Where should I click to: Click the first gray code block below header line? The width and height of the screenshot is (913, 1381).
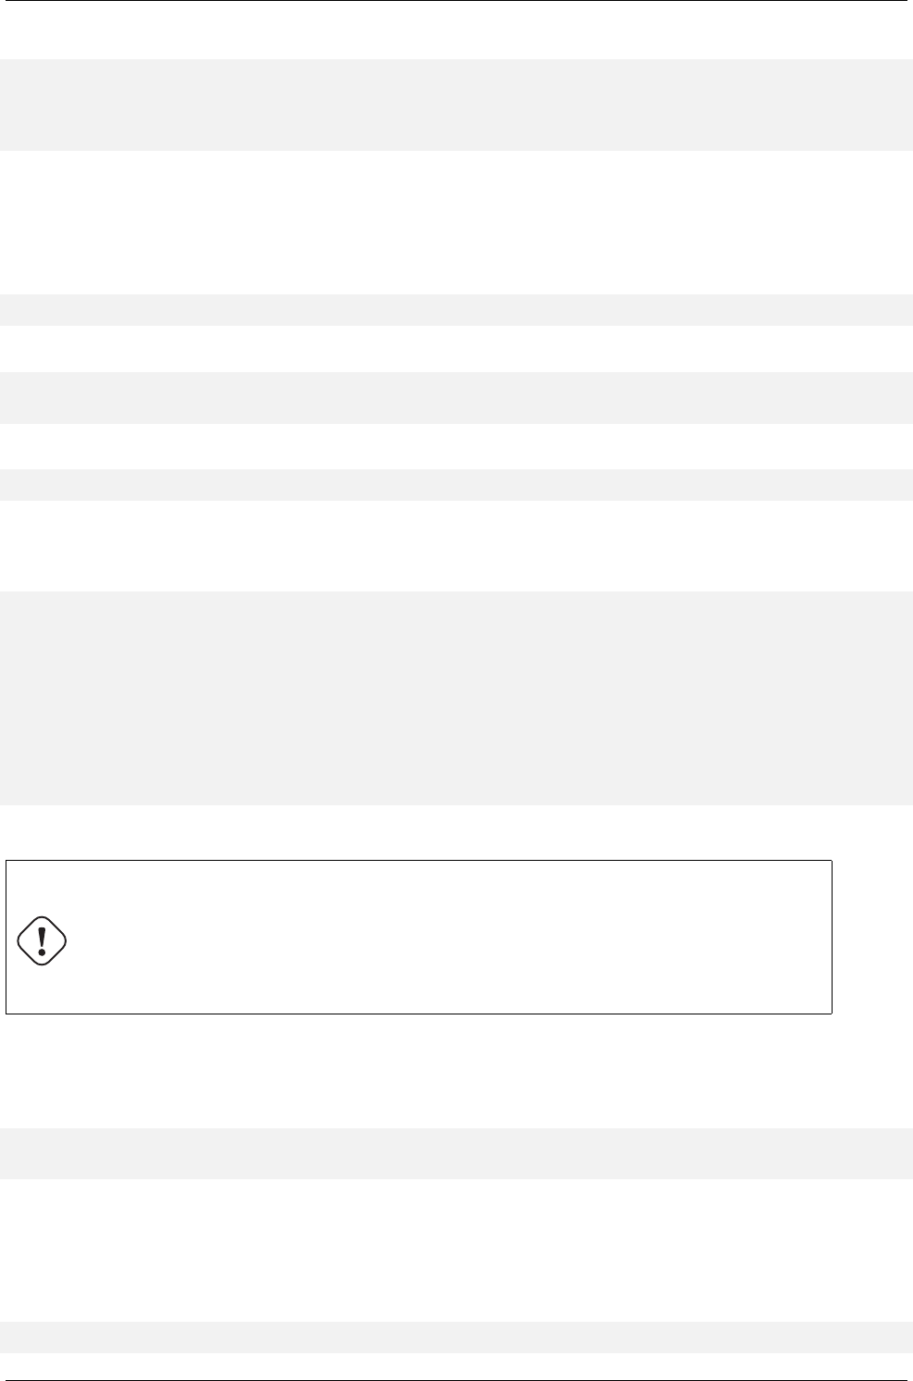456,105
